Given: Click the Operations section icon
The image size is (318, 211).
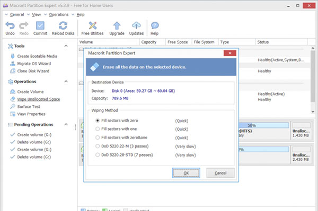Looking at the screenshot, I should coord(11,81).
